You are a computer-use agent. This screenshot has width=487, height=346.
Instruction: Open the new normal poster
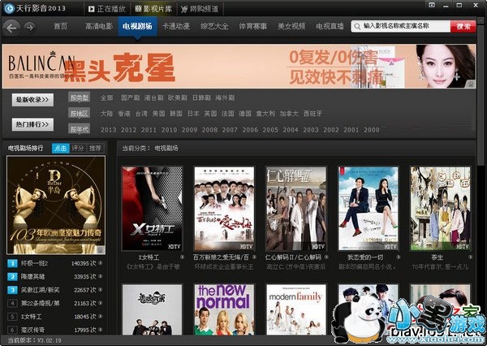coord(224,309)
